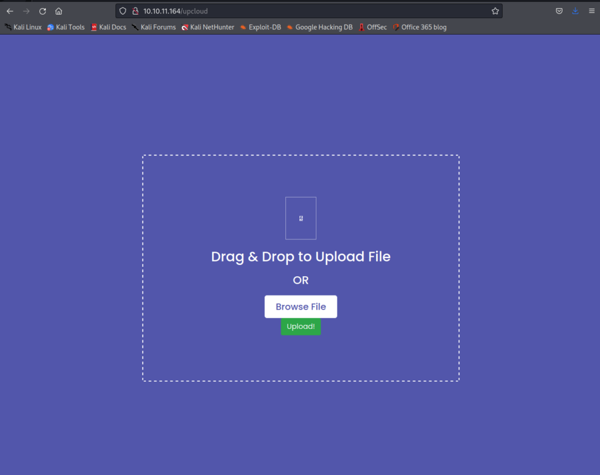
Task: Open the Kali Docs bookmark
Action: [108, 27]
